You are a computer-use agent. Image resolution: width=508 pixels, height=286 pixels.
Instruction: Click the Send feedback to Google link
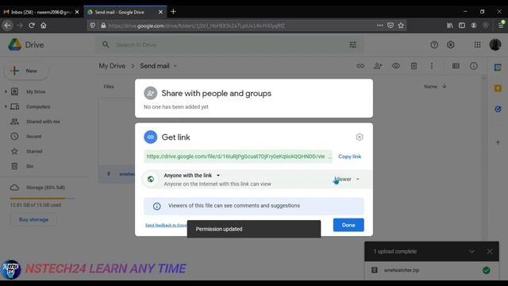[166, 225]
